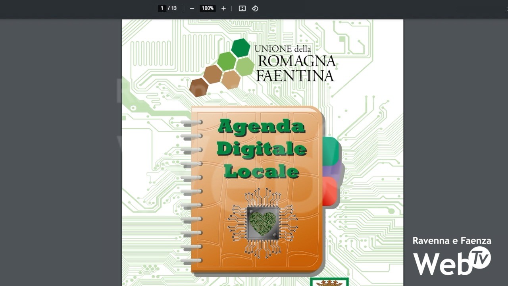Click the 'Agenda' title word
This screenshot has height=286, width=508.
coord(261,127)
